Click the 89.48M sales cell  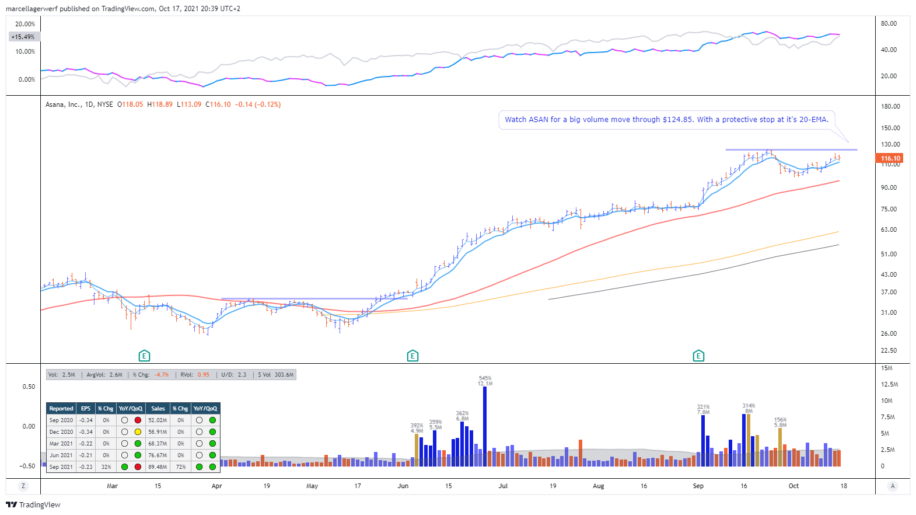tap(158, 467)
